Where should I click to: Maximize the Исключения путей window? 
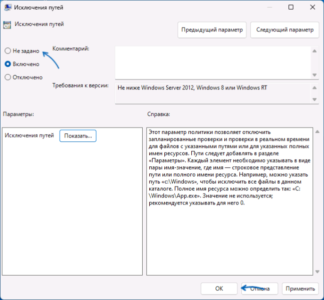(291, 7)
